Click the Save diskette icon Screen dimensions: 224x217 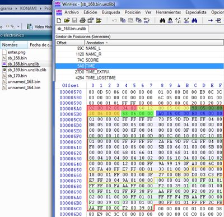74,20
